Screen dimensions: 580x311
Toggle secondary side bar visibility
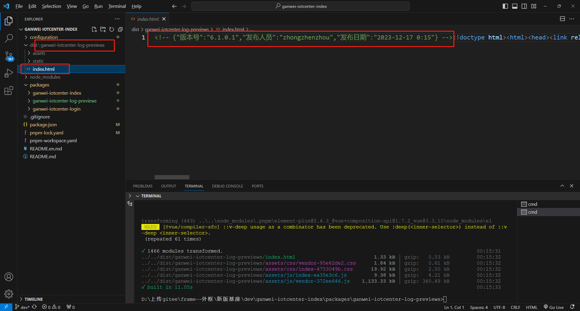(x=524, y=6)
